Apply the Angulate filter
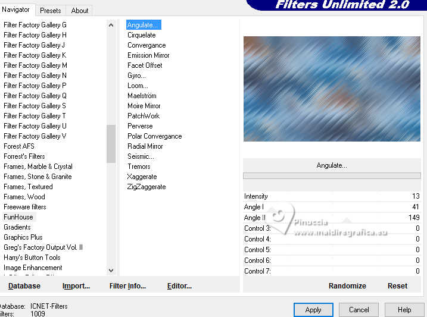 (x=313, y=310)
